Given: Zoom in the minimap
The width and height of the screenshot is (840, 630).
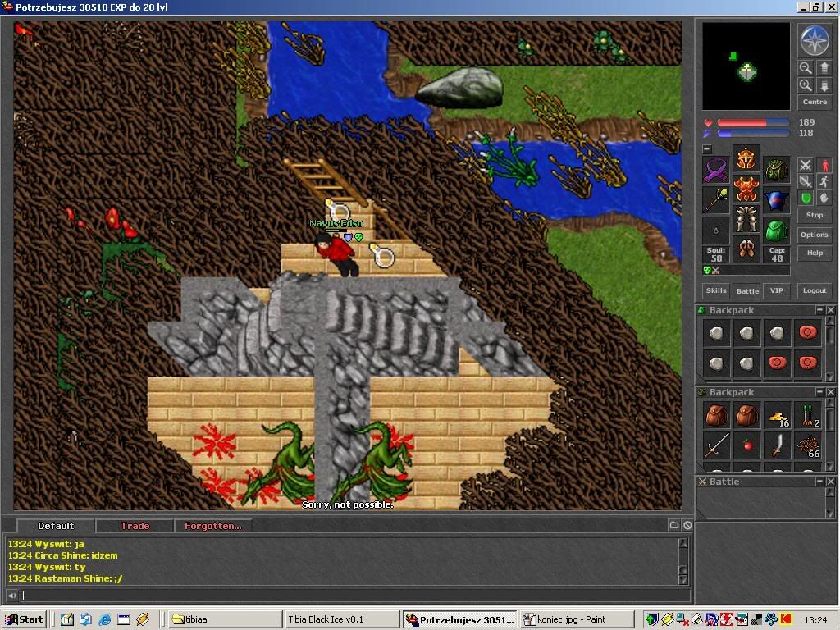Looking at the screenshot, I should click(x=806, y=85).
